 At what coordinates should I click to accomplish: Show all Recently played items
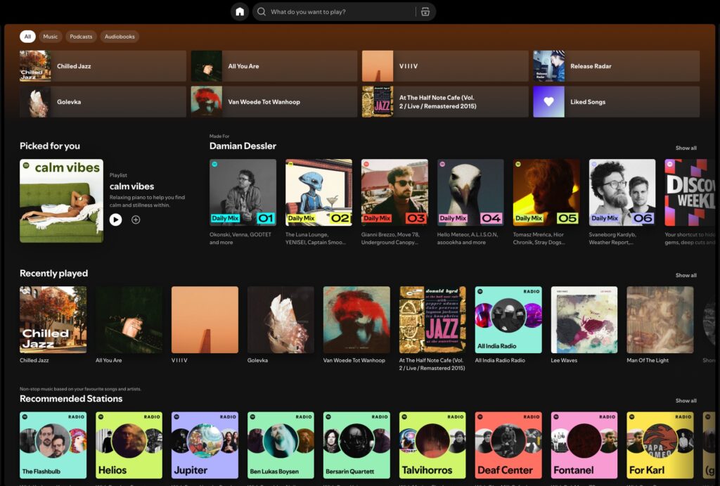[686, 276]
